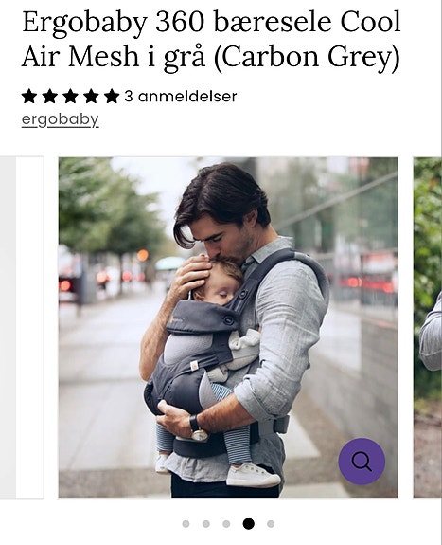Click the second rating star
Screen dimensions: 442x545
coord(49,97)
